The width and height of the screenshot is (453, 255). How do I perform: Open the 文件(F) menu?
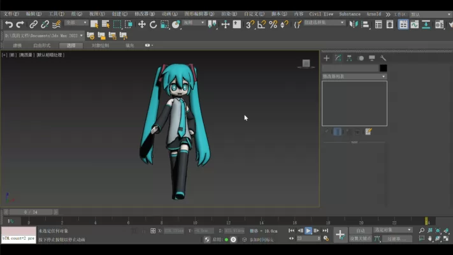click(11, 14)
